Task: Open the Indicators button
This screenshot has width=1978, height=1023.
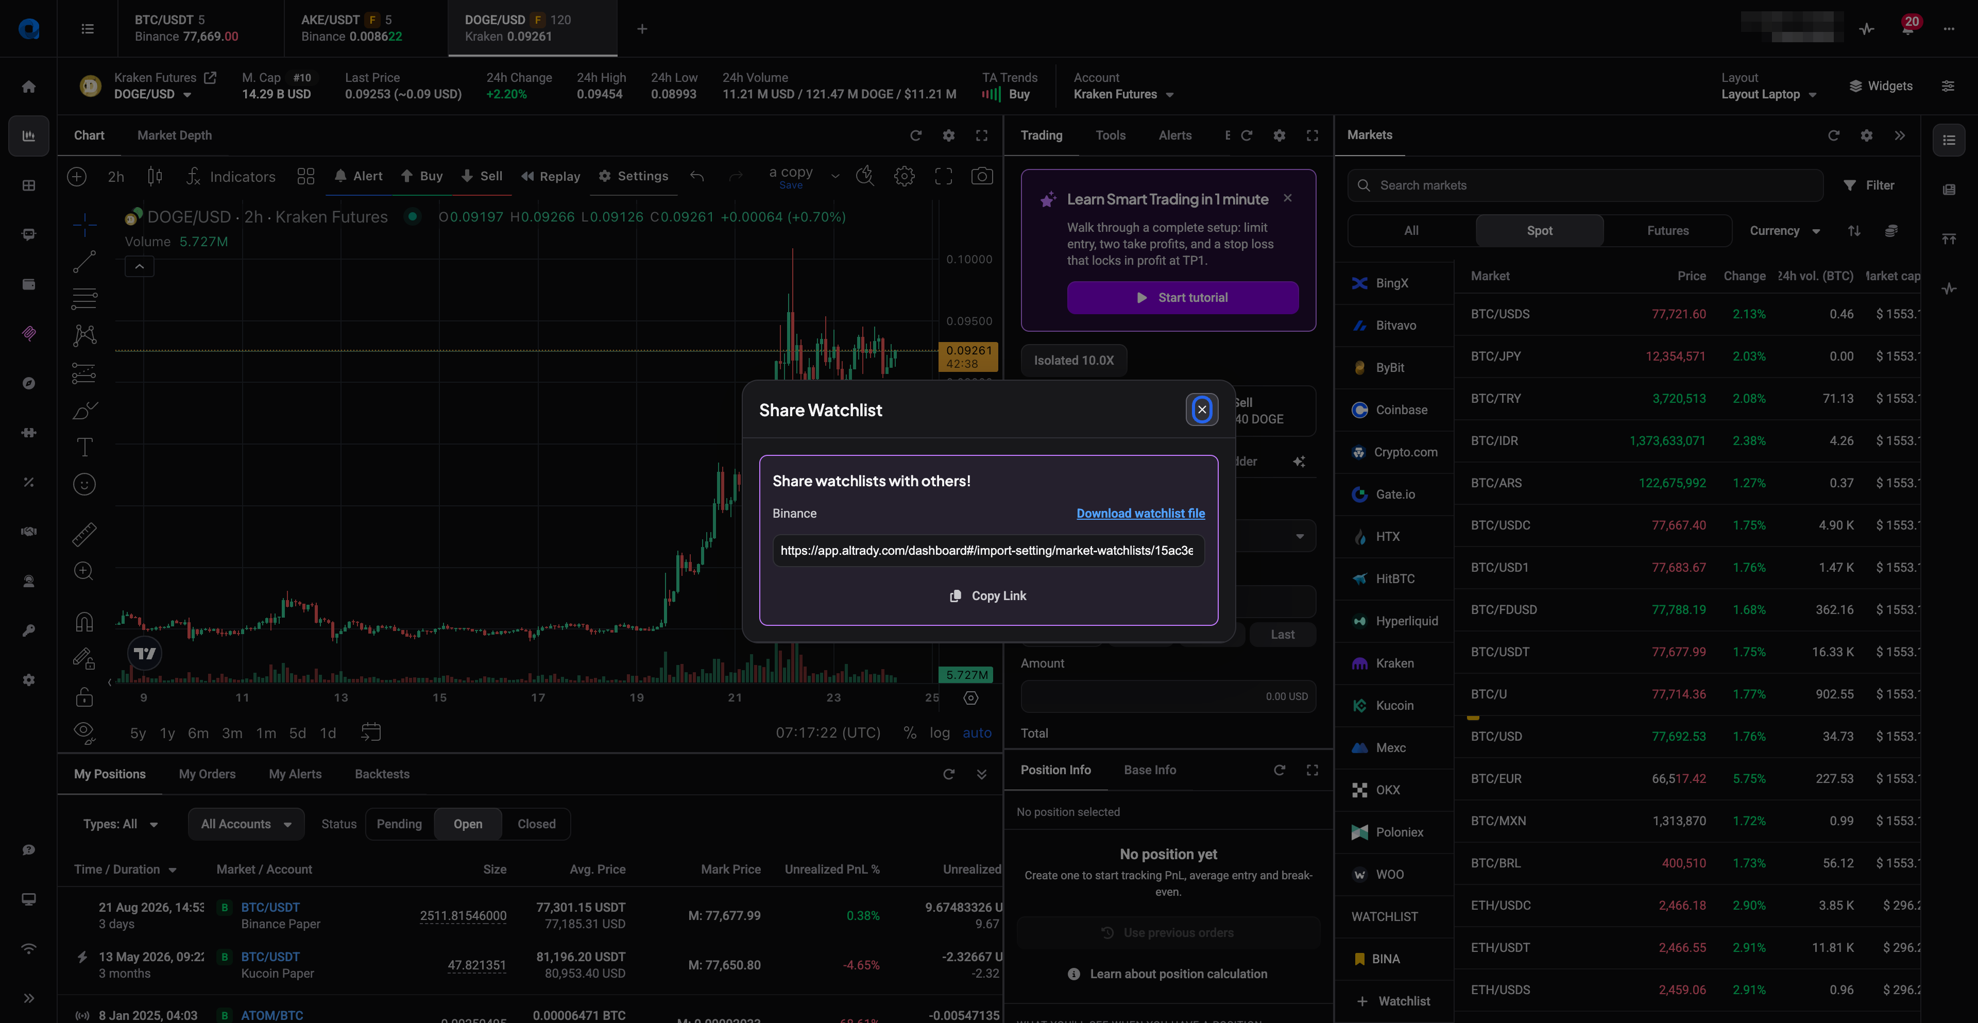Action: click(231, 177)
